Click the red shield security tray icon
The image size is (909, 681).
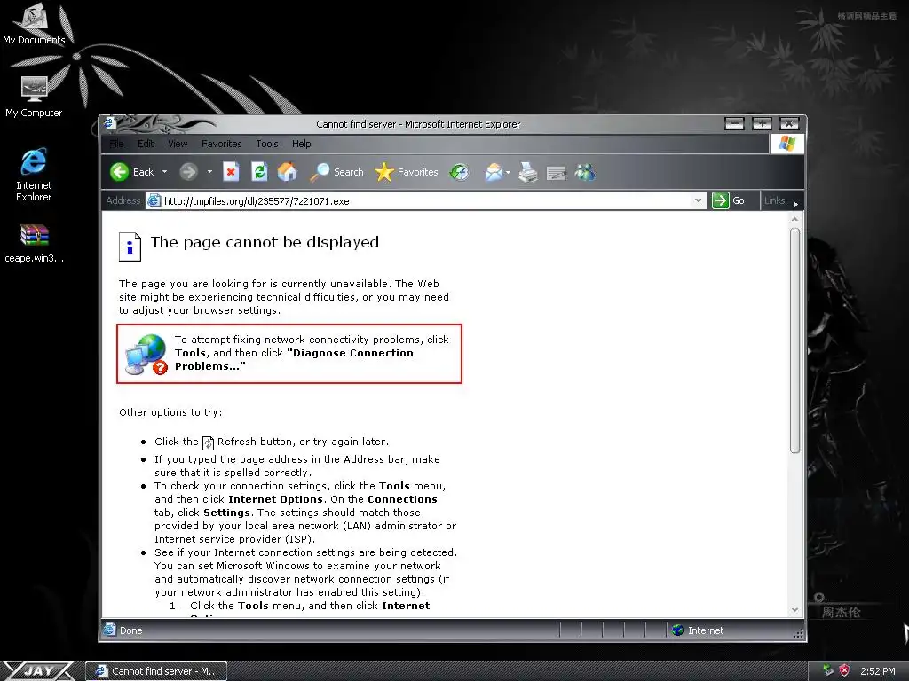coord(844,670)
